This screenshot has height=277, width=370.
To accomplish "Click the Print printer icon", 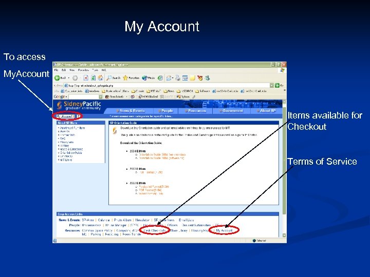I will pos(178,78).
